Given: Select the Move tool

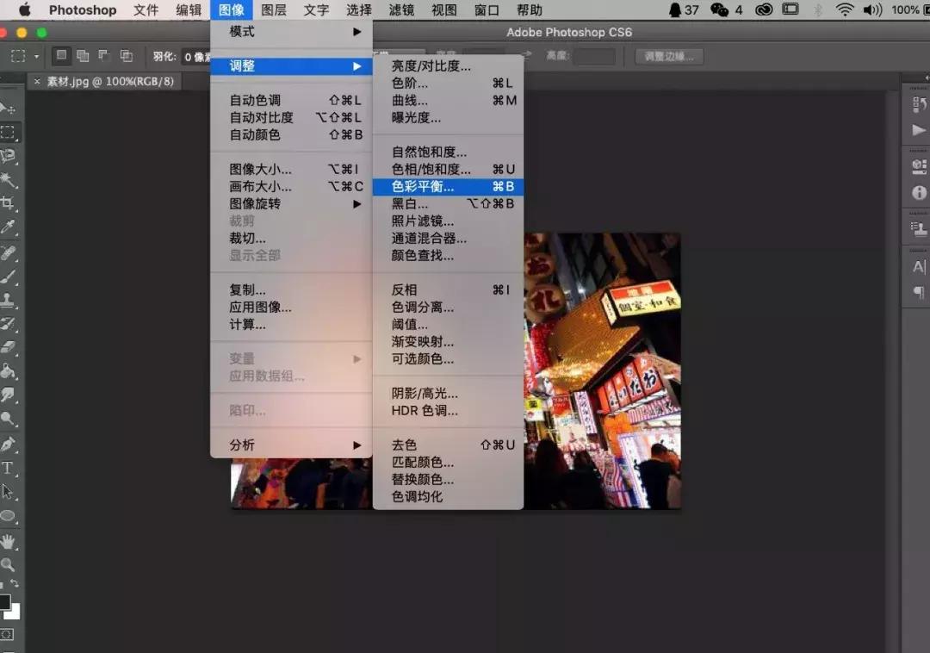Looking at the screenshot, I should (10, 108).
